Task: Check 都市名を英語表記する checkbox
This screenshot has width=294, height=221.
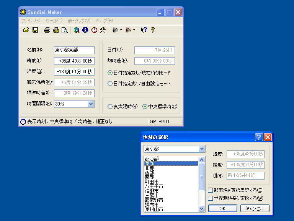Action: pyautogui.click(x=211, y=190)
